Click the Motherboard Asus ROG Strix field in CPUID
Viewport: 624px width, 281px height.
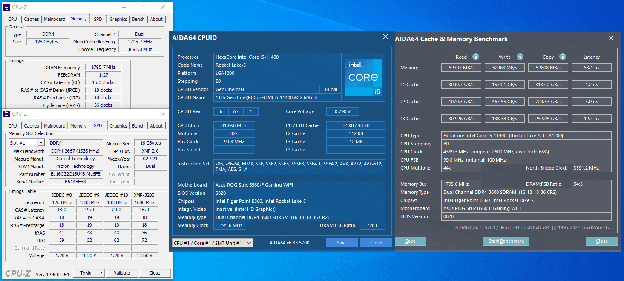299,185
